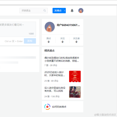Click the light blue 发布 button
Image resolution: width=117 pixels, height=117 pixels.
coord(30,41)
